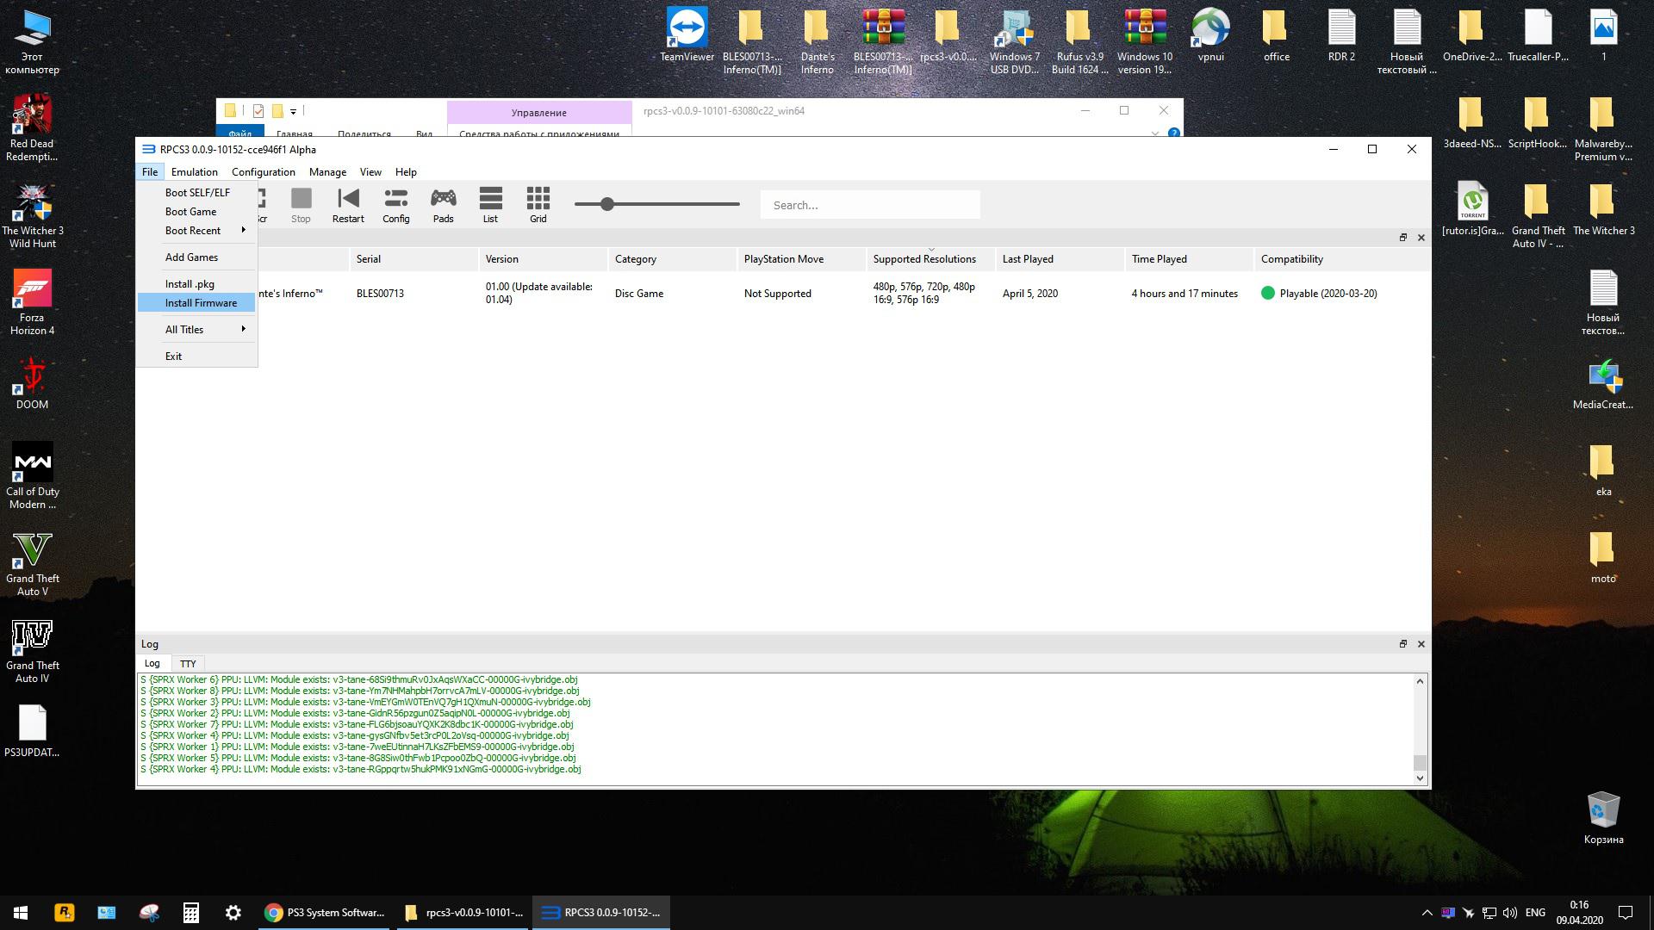Click Add Games in File menu
Image resolution: width=1654 pixels, height=930 pixels.
coord(191,257)
